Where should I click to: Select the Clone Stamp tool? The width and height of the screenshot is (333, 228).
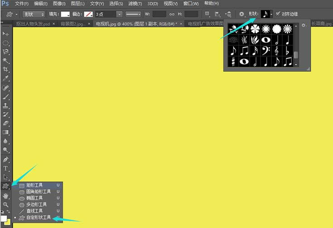coord(5,105)
